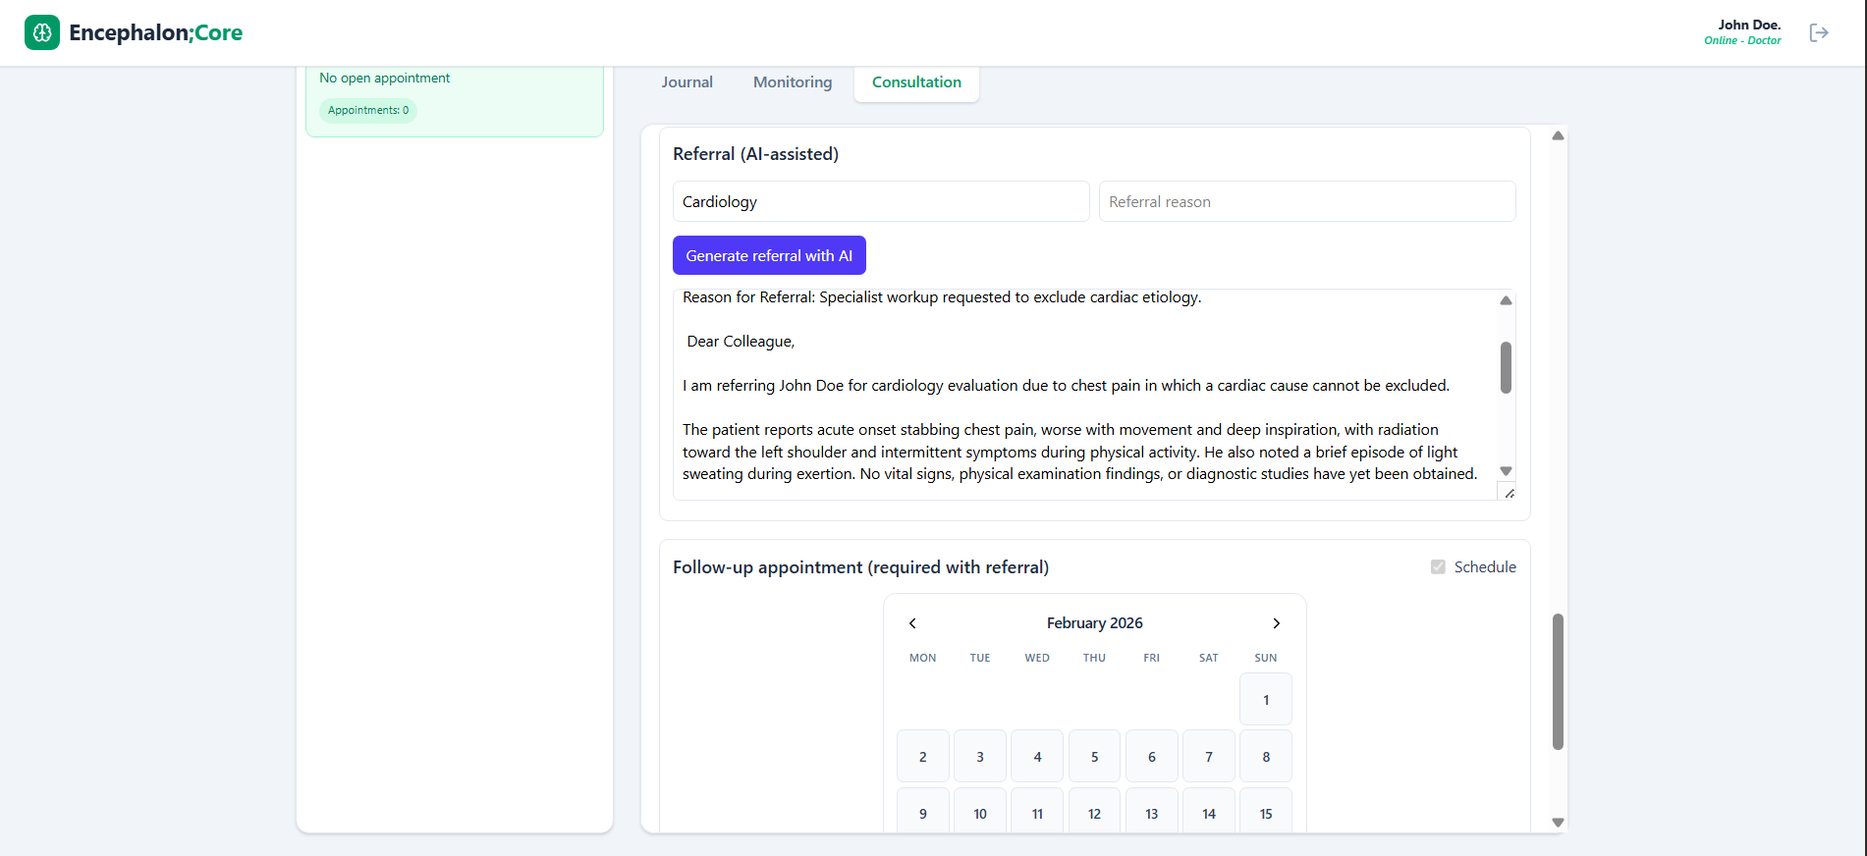Click the referral text scrollbar thumb
1867x856 pixels.
click(x=1506, y=367)
